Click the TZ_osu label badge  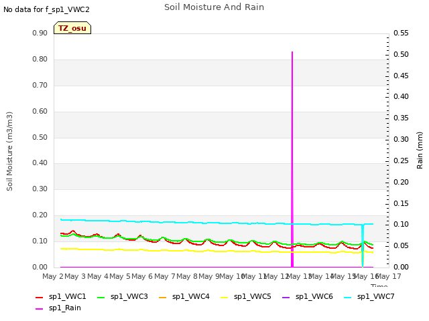tap(72, 28)
